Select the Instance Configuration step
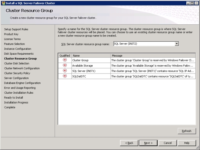The image size is (200, 150). [x=18, y=49]
